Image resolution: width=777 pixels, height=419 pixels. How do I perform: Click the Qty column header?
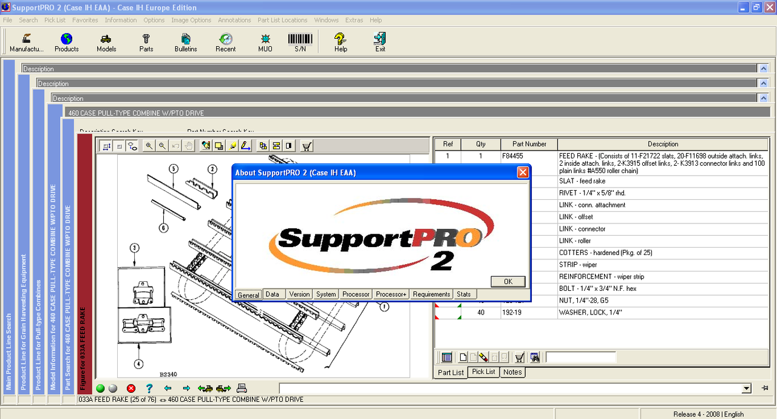click(481, 144)
